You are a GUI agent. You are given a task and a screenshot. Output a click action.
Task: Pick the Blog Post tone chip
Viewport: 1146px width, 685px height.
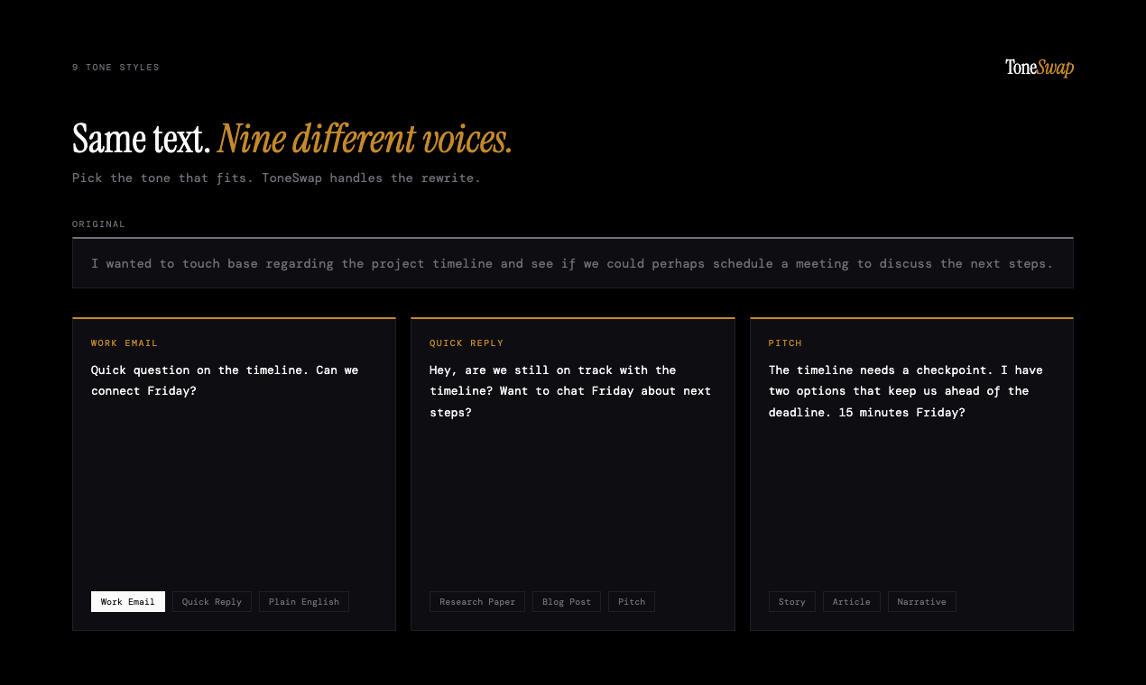point(567,601)
